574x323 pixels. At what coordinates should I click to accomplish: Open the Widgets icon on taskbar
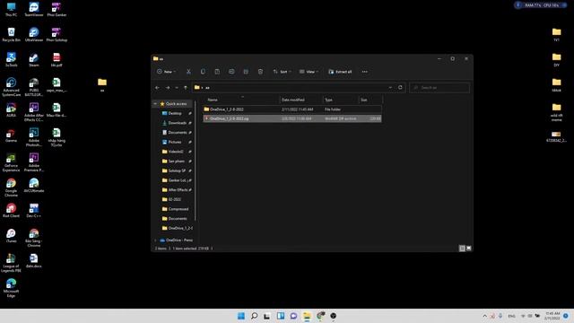click(x=281, y=316)
